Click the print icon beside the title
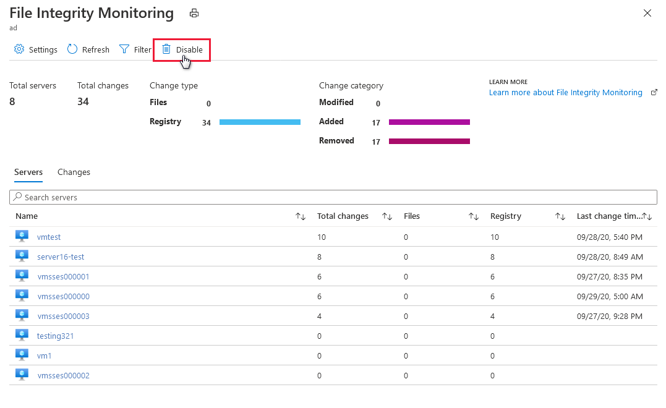 point(194,13)
